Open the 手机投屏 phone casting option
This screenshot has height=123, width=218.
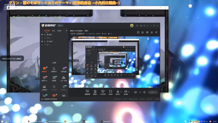coord(103,92)
